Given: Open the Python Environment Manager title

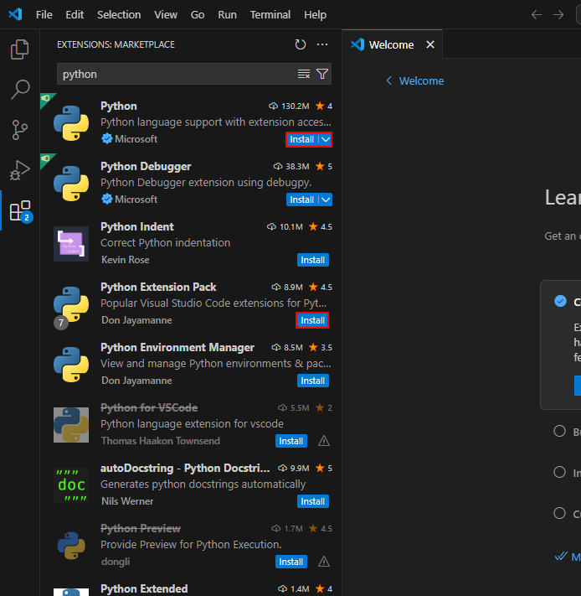Looking at the screenshot, I should pos(177,347).
